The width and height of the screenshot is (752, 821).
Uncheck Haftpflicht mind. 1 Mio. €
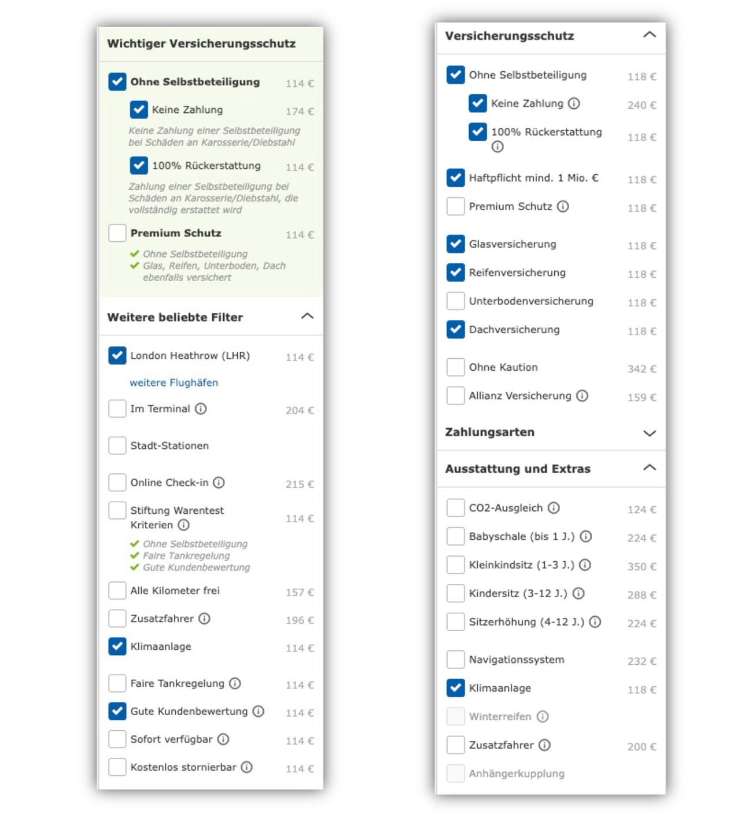coord(456,178)
